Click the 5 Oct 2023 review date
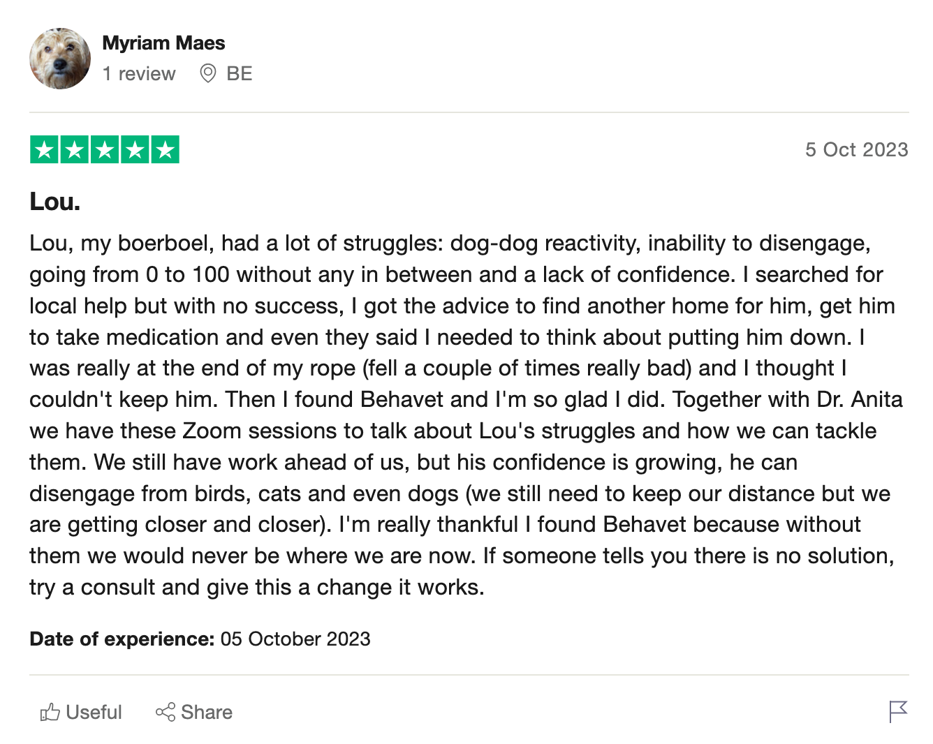This screenshot has height=744, width=933. coord(856,149)
